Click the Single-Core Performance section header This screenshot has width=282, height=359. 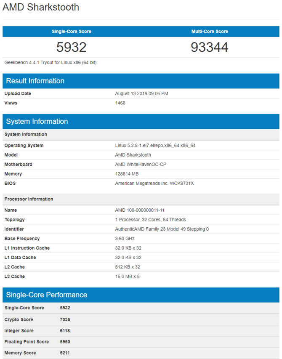click(47, 295)
